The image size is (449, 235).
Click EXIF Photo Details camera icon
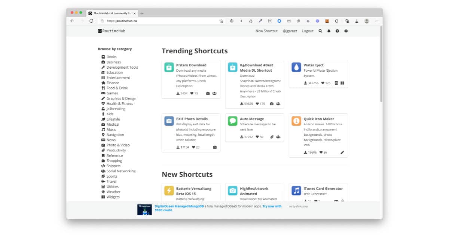(x=169, y=121)
